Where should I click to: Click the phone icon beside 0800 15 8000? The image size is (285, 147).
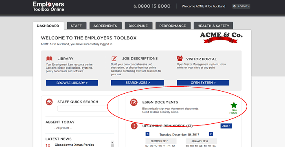point(135,7)
